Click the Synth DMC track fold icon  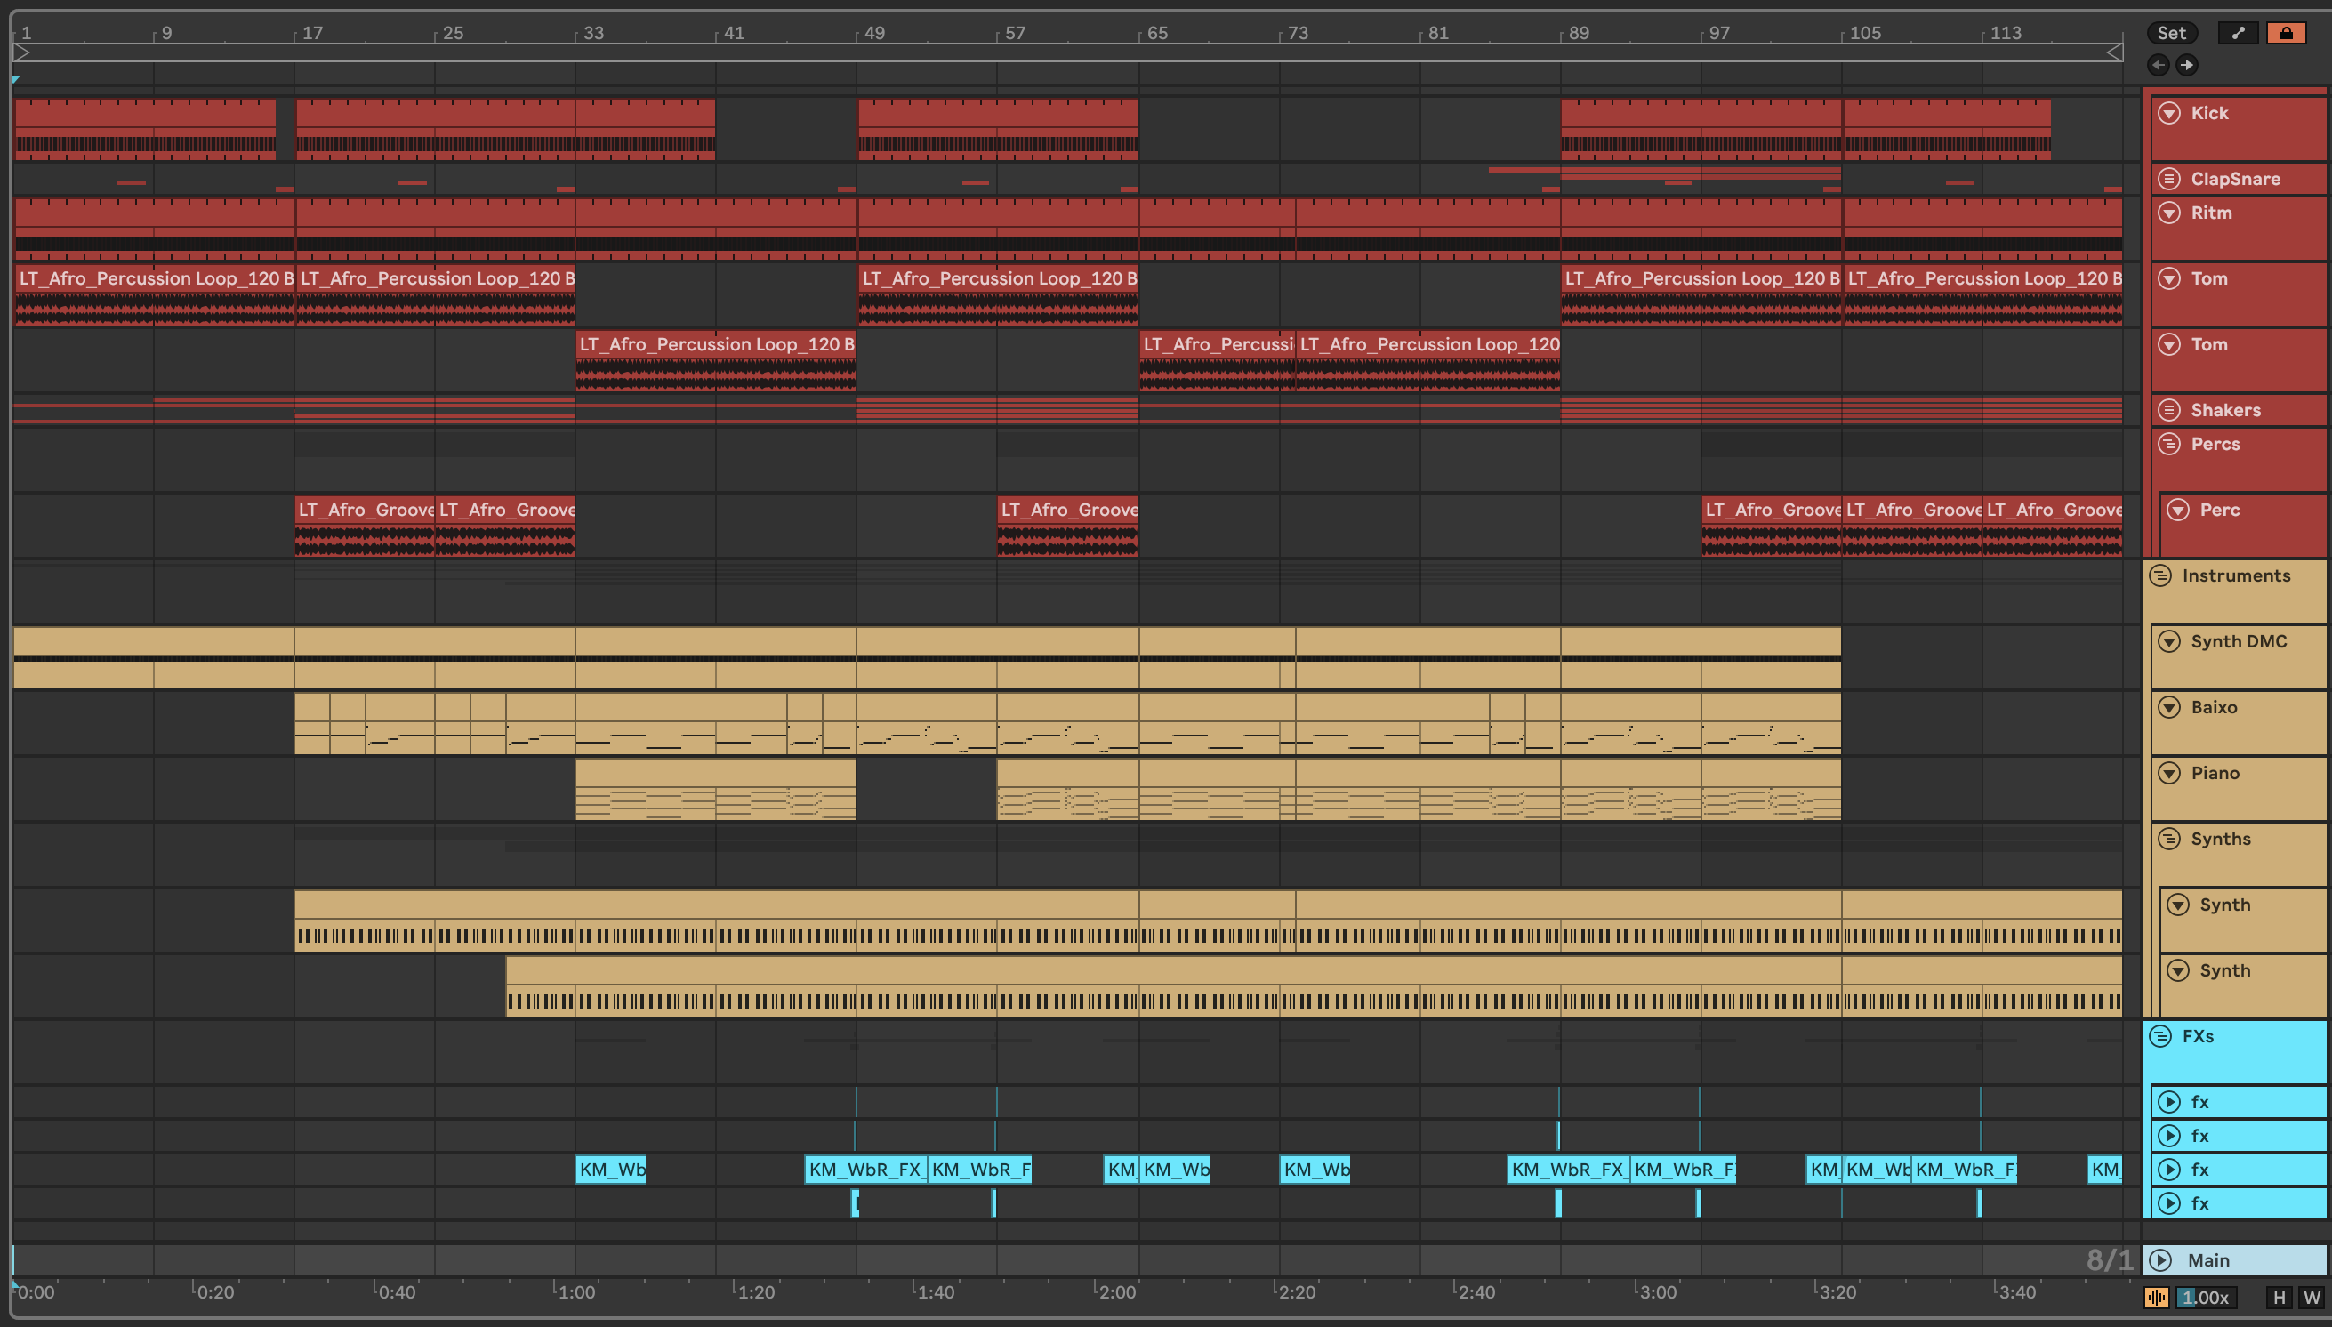tap(2170, 641)
